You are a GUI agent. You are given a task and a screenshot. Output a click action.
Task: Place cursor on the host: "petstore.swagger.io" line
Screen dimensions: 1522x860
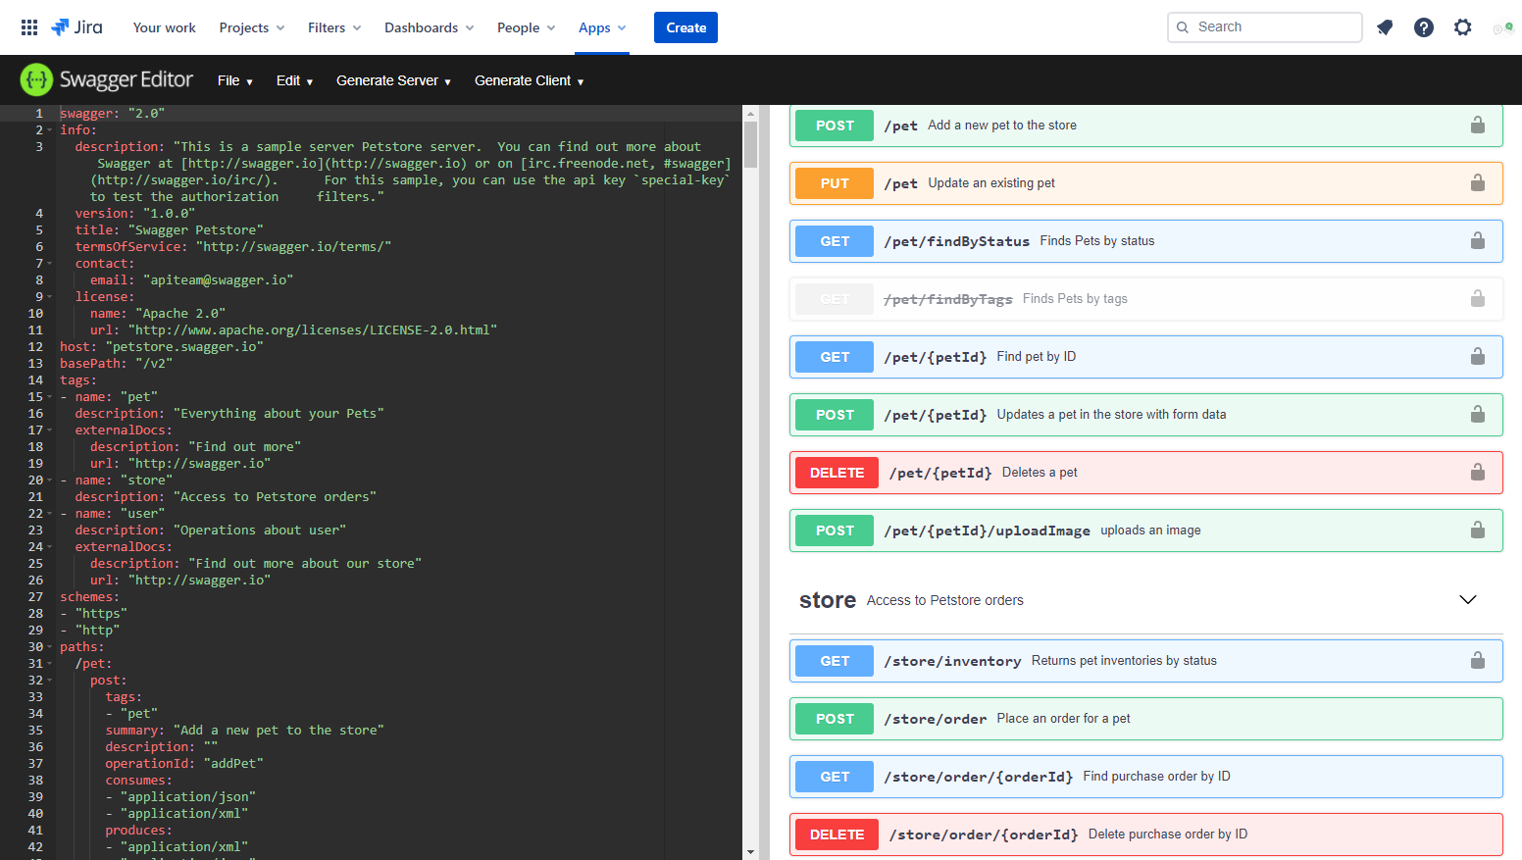pyautogui.click(x=162, y=347)
